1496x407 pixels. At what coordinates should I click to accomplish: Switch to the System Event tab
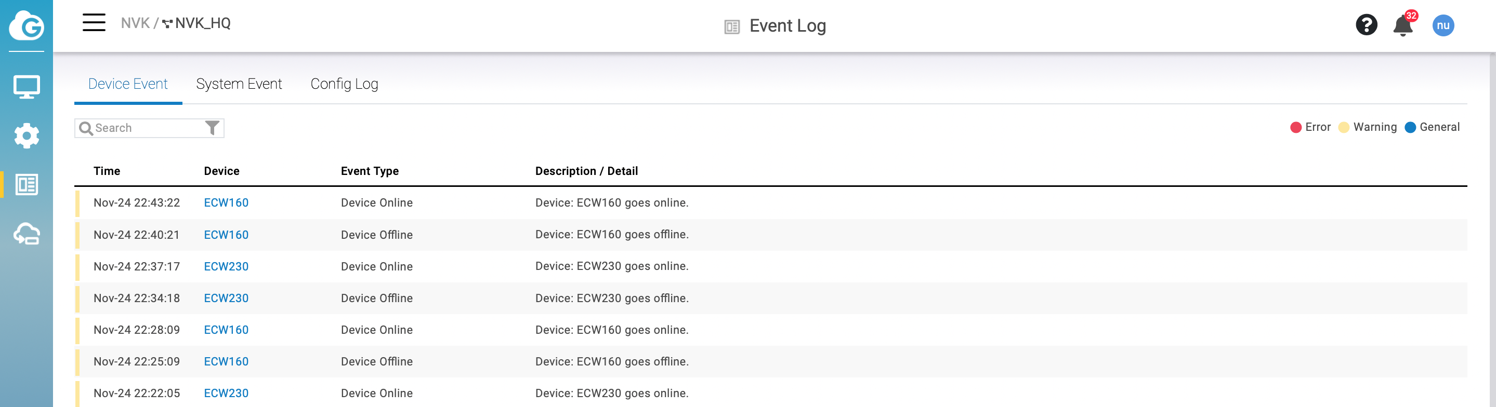pos(239,84)
